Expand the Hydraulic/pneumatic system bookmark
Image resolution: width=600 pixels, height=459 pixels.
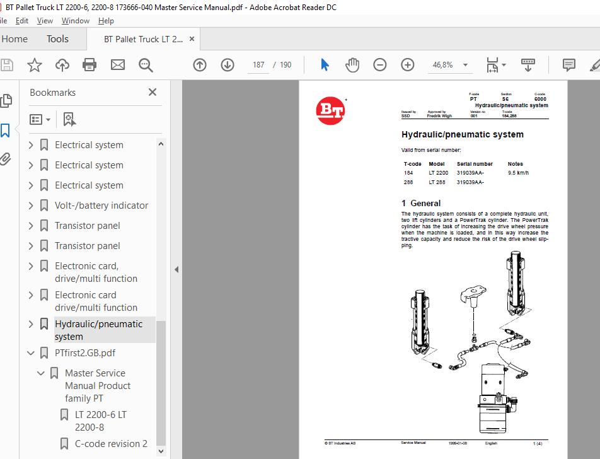pyautogui.click(x=31, y=324)
